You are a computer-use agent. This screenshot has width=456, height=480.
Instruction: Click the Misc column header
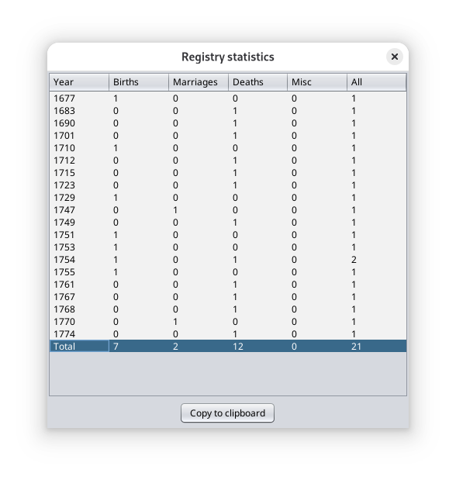point(317,82)
